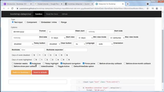164x92 pixels.
Task: Uncheck Keyboard navigation checkbox
Action: pyautogui.click(x=61, y=63)
